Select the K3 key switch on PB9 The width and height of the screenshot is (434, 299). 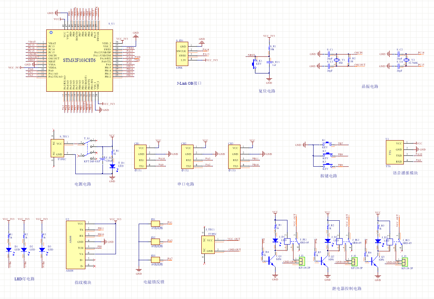pos(327,165)
